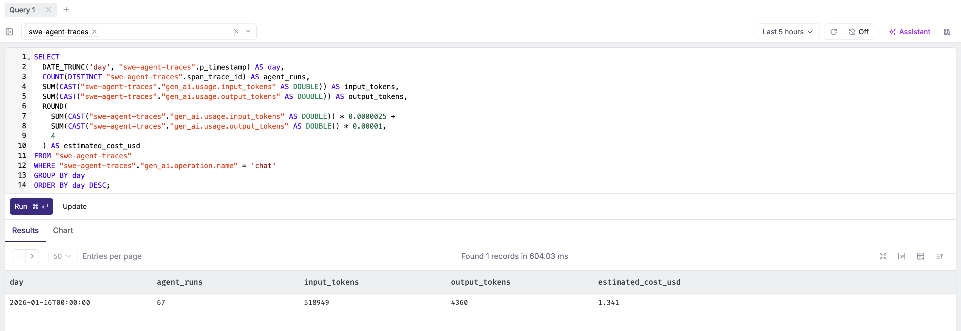Toggle auto-refresh Off button

point(858,32)
